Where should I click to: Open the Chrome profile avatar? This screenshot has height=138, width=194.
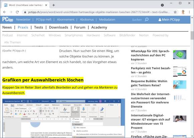[183, 12]
